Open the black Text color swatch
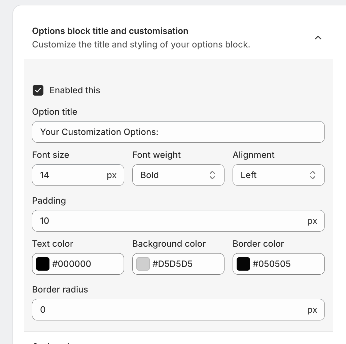This screenshot has width=346, height=344. (x=43, y=264)
